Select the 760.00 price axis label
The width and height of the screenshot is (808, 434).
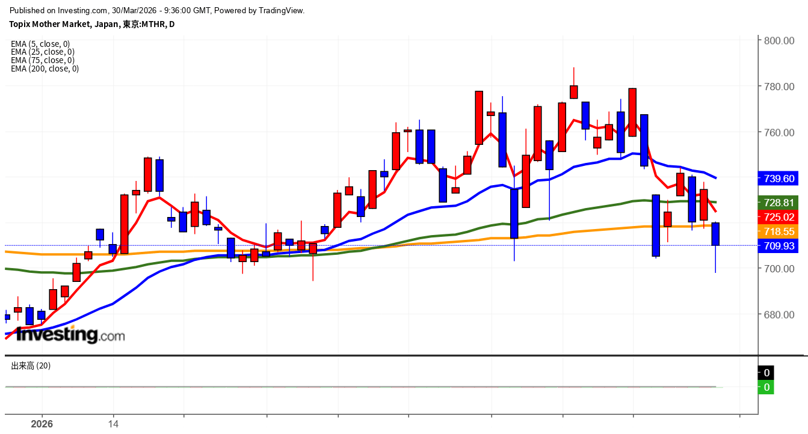[x=779, y=132]
